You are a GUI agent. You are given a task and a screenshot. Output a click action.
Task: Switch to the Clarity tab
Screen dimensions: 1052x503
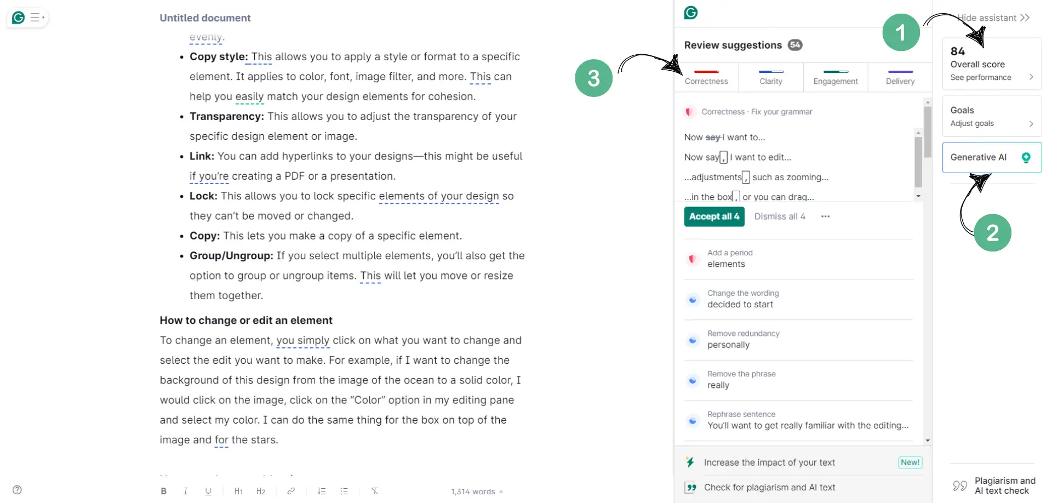coord(771,77)
